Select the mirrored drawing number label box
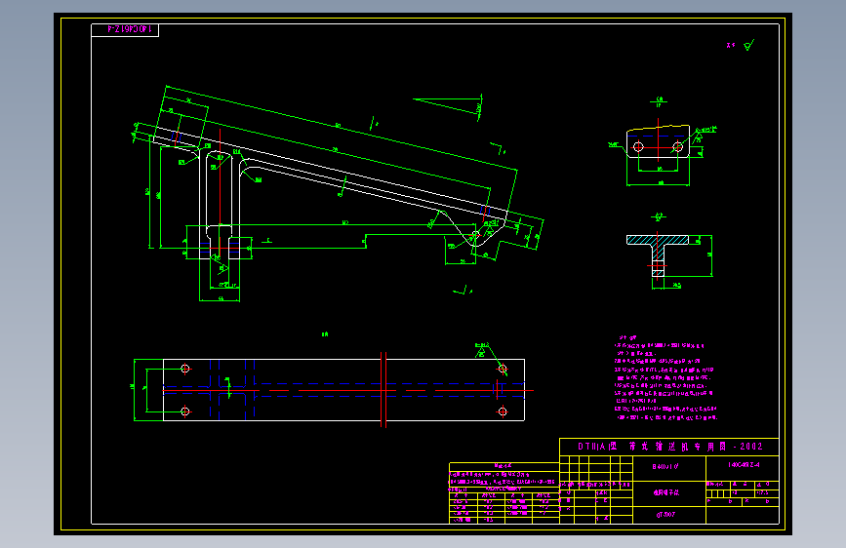This screenshot has width=846, height=548. (x=125, y=29)
